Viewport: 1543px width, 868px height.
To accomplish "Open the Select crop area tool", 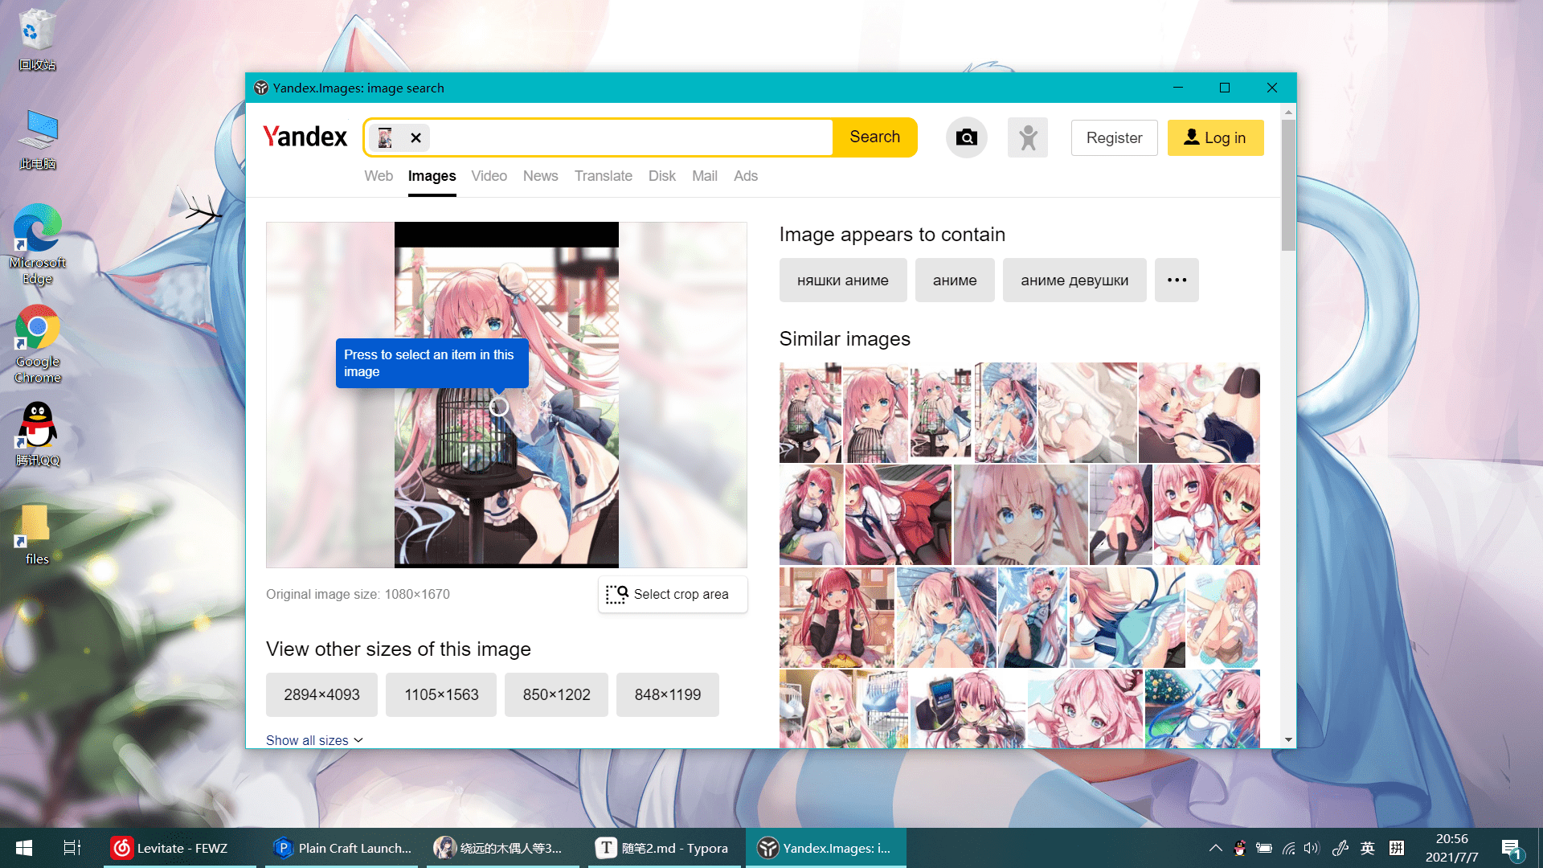I will (x=672, y=595).
